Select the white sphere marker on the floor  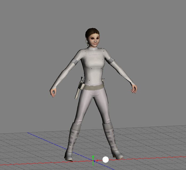105,160
